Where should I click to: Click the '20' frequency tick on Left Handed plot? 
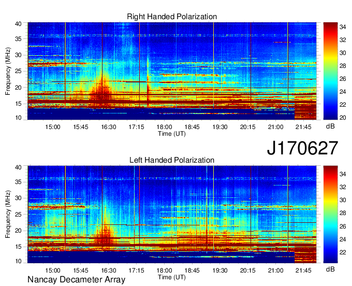click(x=18, y=231)
